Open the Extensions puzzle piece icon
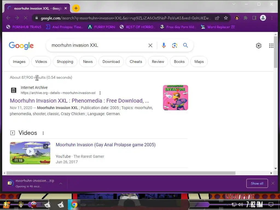This screenshot has width=280, height=210. (x=246, y=18)
